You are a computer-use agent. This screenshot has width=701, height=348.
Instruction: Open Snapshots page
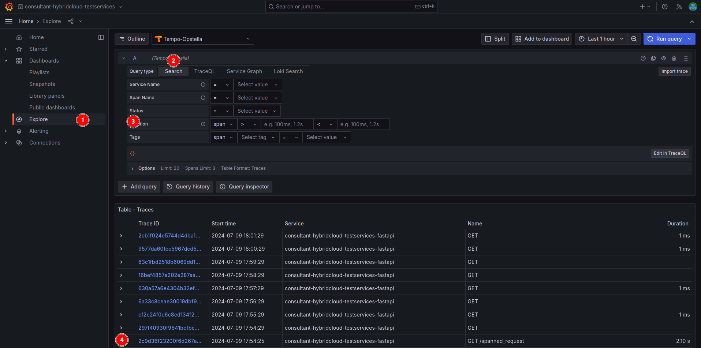42,84
